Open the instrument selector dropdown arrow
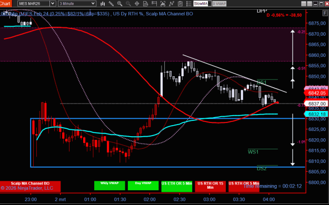 coord(53,4)
